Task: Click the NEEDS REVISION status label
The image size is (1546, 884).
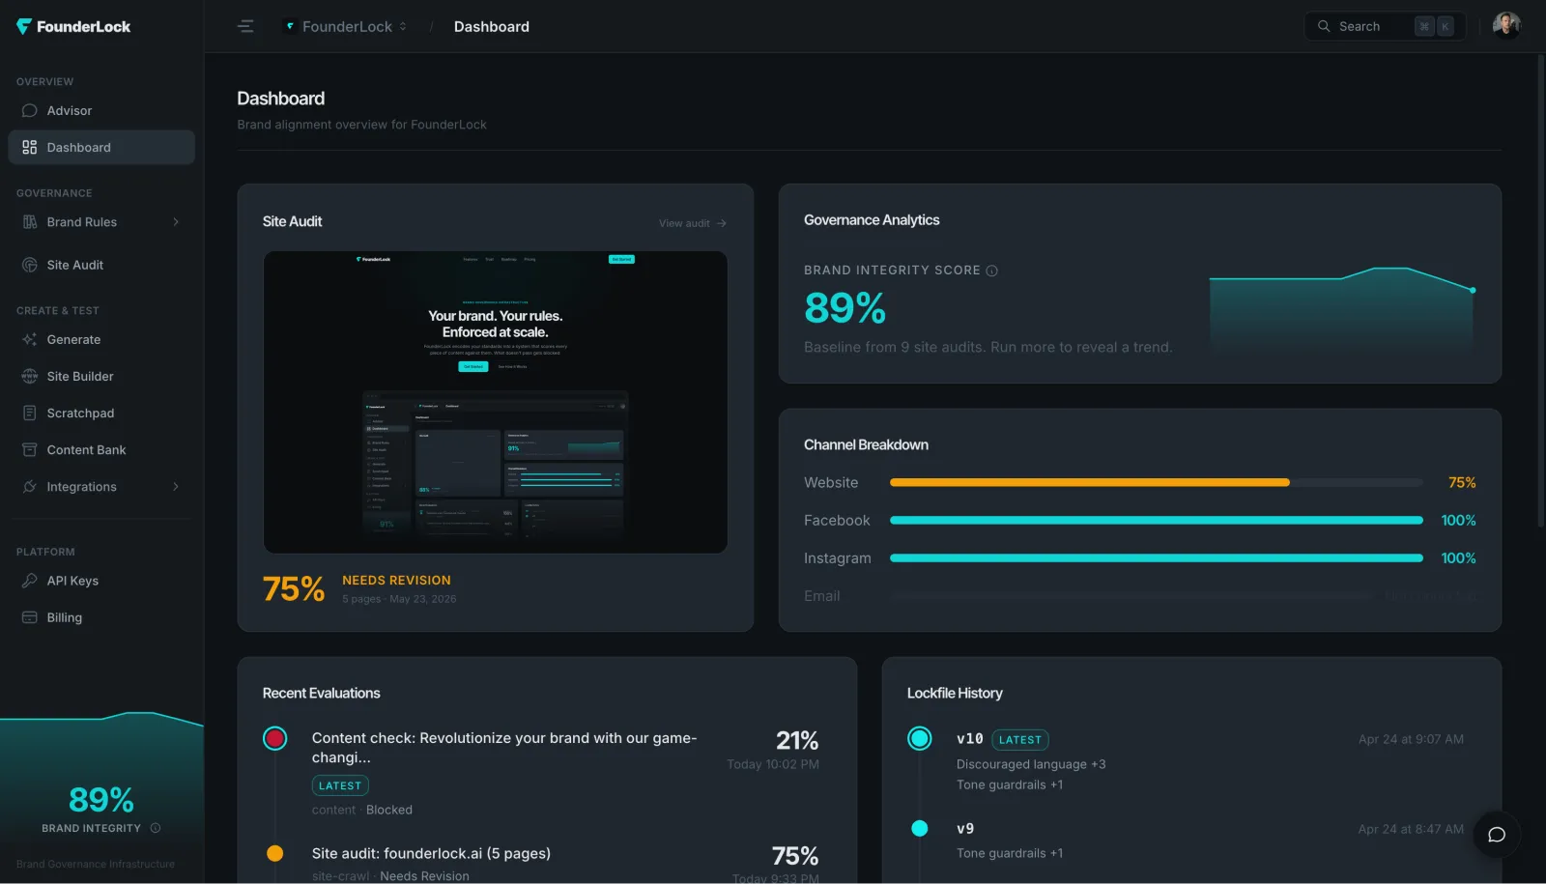Action: [396, 580]
